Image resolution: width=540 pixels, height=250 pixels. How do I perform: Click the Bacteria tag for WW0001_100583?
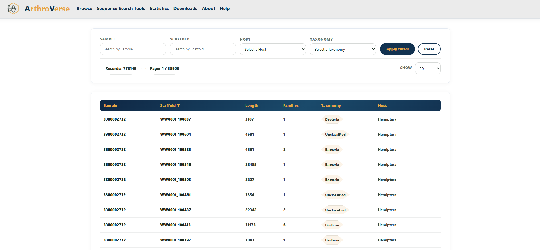(x=332, y=149)
